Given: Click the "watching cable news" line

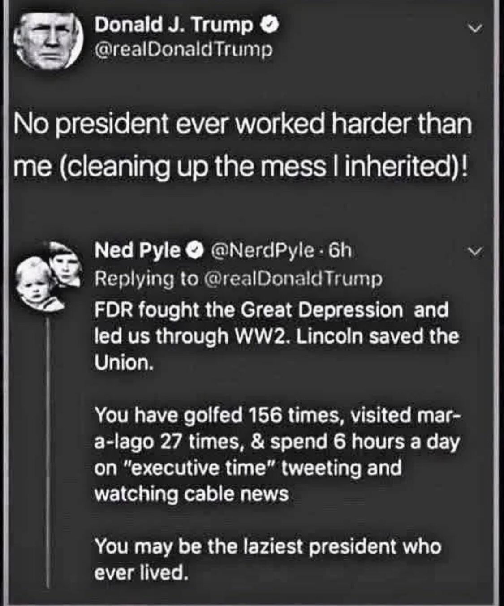Looking at the screenshot, I should [192, 494].
